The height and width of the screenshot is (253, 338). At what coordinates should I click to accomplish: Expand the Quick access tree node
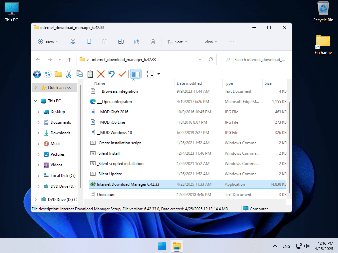tap(36, 88)
